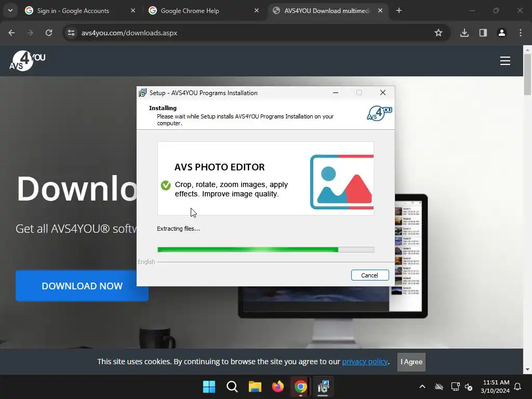Close the AVS4YOU Download tab
Viewport: 532px width, 399px height.
pyautogui.click(x=380, y=10)
